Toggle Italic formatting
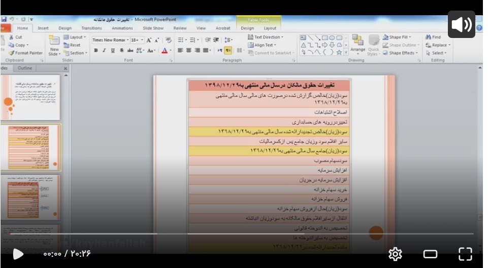The width and height of the screenshot is (488, 268). 104,50
